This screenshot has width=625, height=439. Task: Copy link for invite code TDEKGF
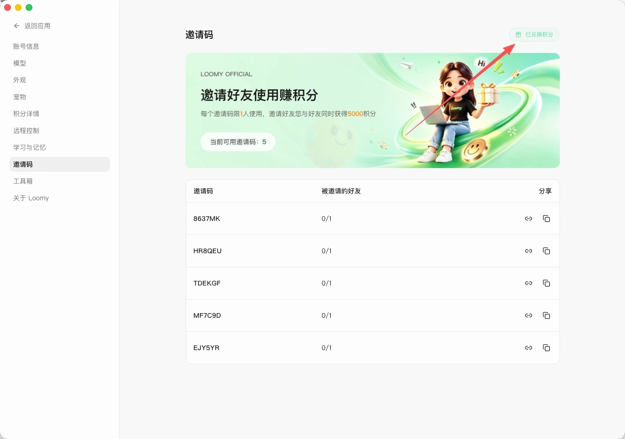pos(529,283)
